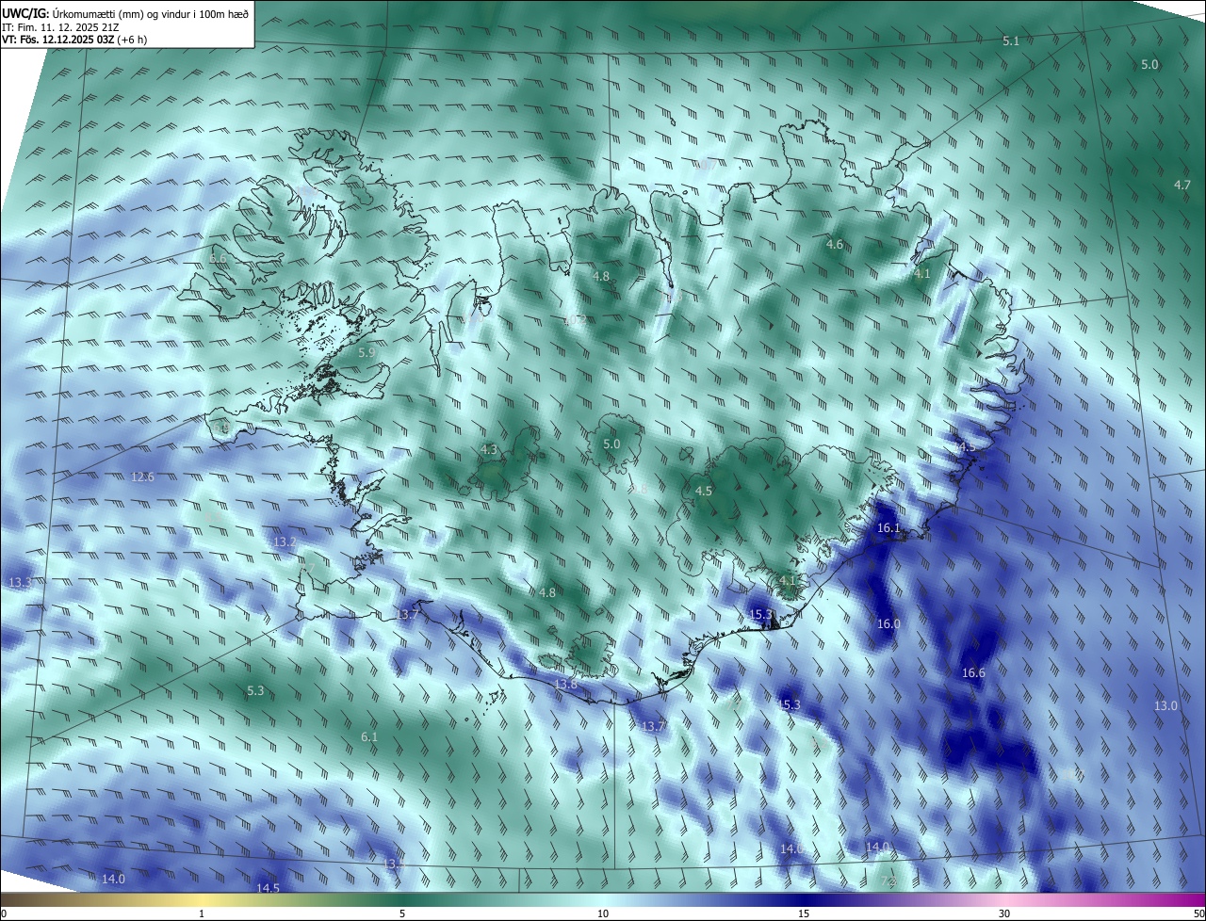This screenshot has height=921, width=1206.
Task: Click the 4.7 value label on the map
Action: [x=1182, y=185]
